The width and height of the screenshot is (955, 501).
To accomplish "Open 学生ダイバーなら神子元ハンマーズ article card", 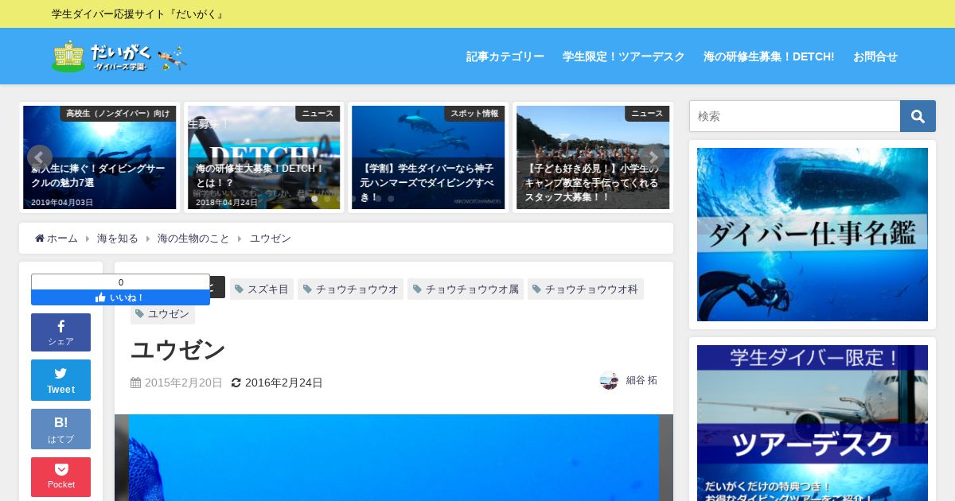I will pyautogui.click(x=428, y=157).
